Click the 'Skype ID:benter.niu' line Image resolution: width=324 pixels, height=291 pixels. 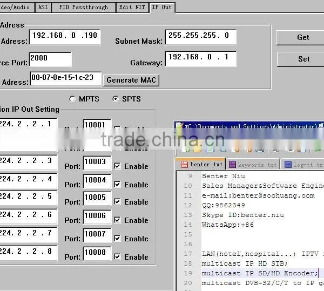pos(243,215)
